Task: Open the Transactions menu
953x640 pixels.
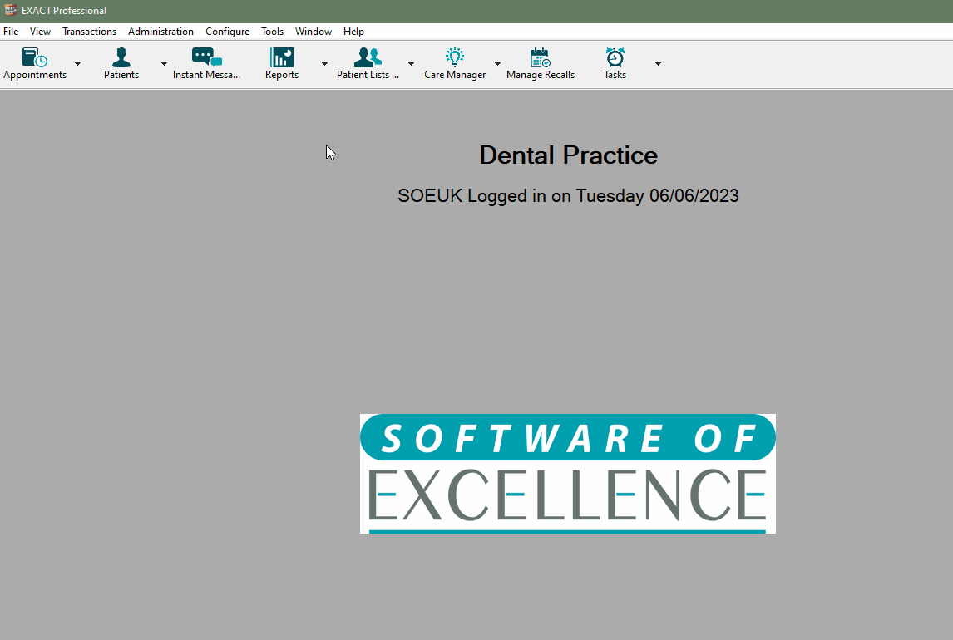Action: tap(89, 32)
